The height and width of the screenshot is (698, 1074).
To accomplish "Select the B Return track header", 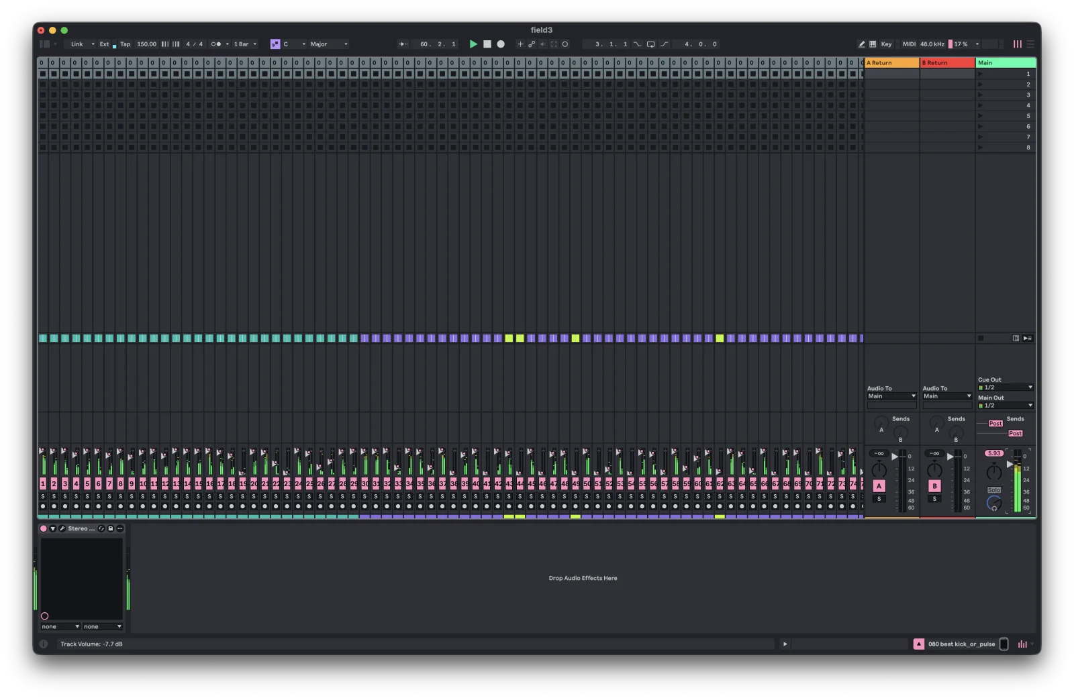I will (947, 63).
